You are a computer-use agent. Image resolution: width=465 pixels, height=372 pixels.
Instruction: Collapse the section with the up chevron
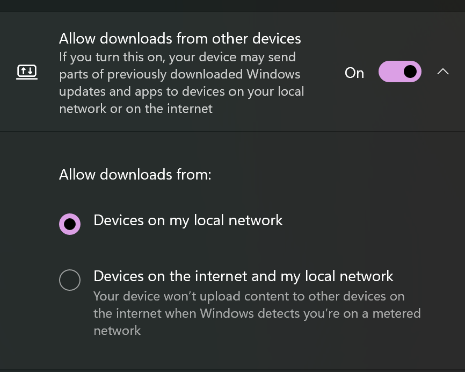pos(442,72)
